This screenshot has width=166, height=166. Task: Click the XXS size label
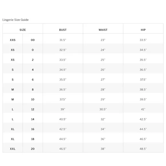13,40
